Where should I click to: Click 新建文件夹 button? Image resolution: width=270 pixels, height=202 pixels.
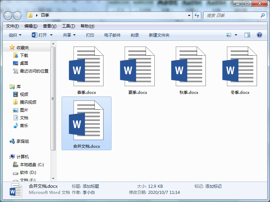(159, 35)
